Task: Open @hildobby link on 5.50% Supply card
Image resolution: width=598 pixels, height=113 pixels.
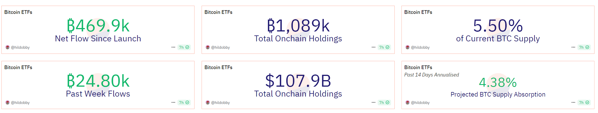Action: coord(420,47)
